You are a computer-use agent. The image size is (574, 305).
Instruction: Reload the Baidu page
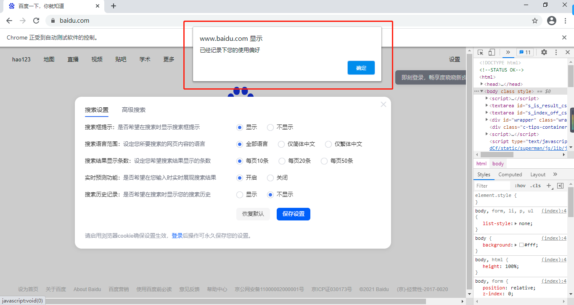coord(36,21)
